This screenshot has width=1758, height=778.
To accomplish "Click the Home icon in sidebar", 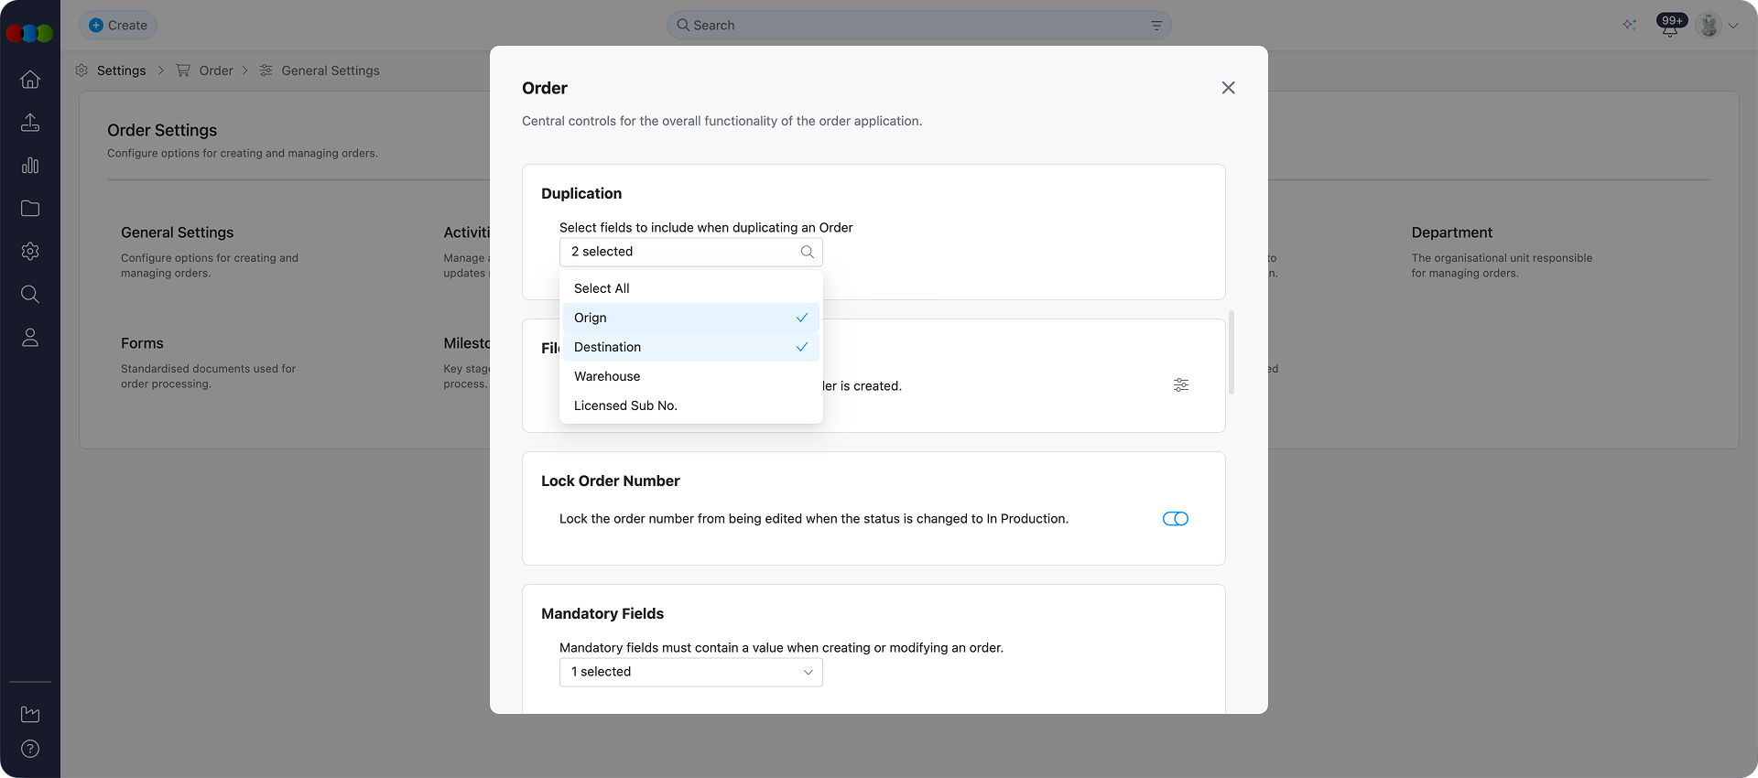I will pyautogui.click(x=30, y=80).
